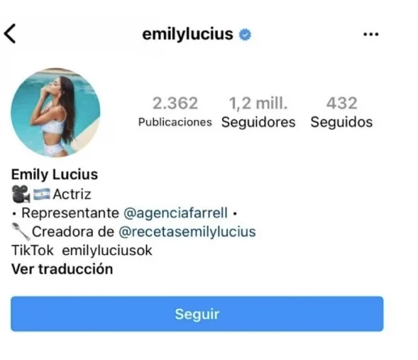Open the @recetasemilylucius mention link

[187, 231]
